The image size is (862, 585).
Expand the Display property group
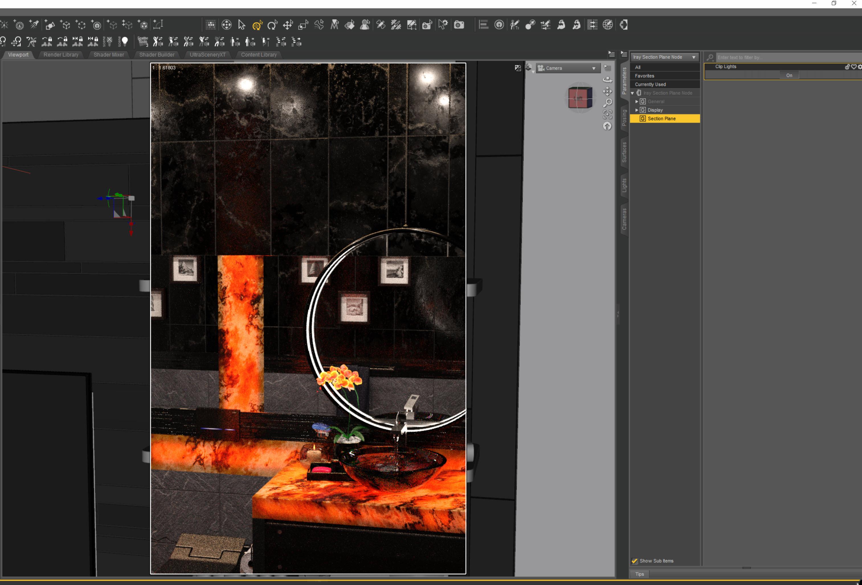(x=636, y=110)
